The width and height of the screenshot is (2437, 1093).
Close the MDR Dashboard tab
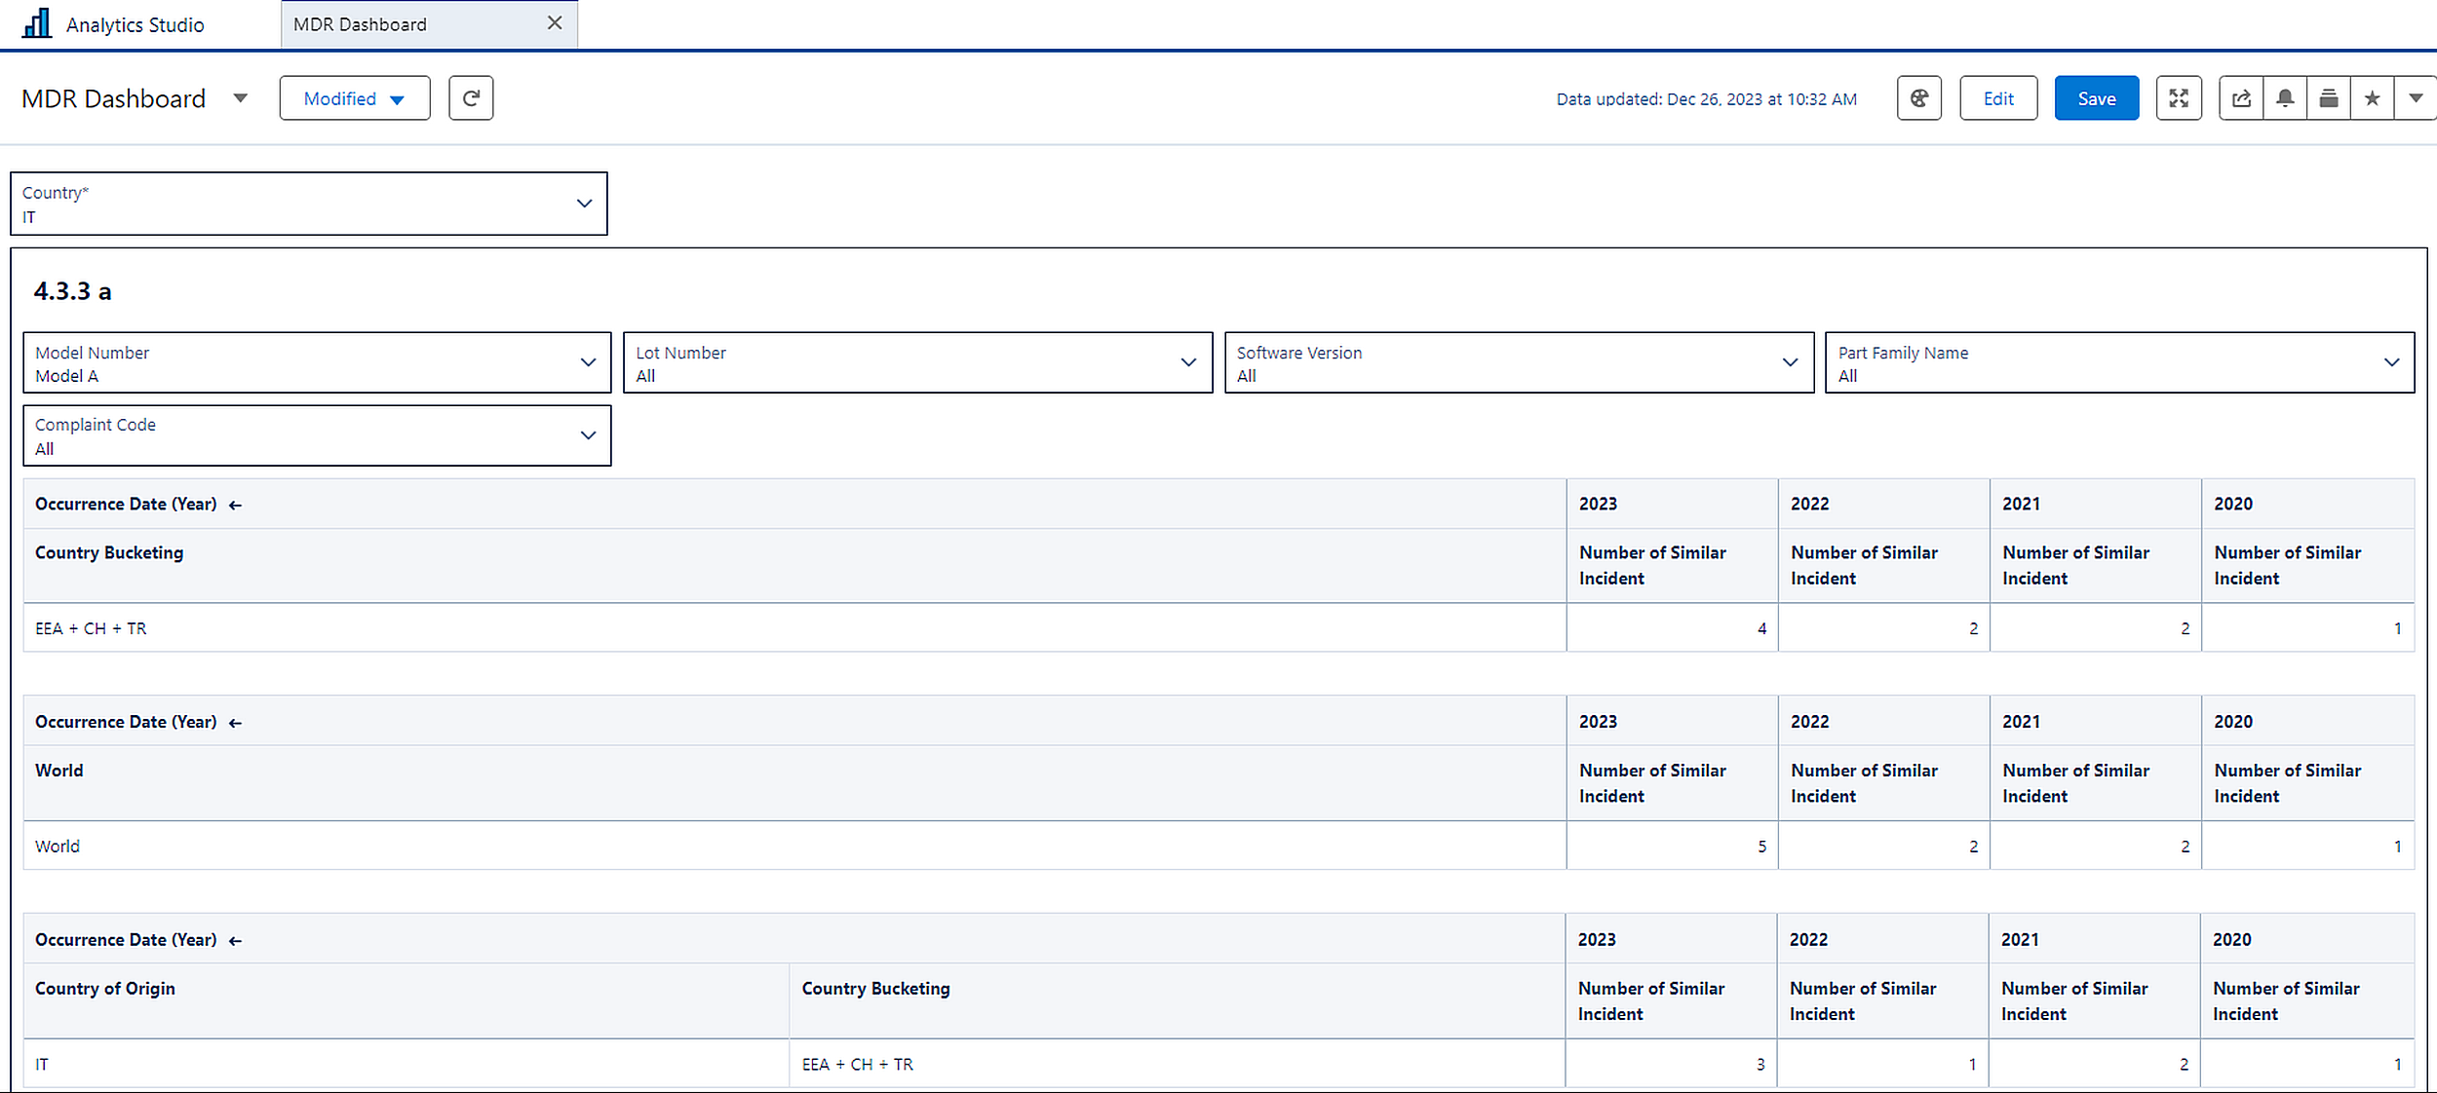[x=555, y=23]
